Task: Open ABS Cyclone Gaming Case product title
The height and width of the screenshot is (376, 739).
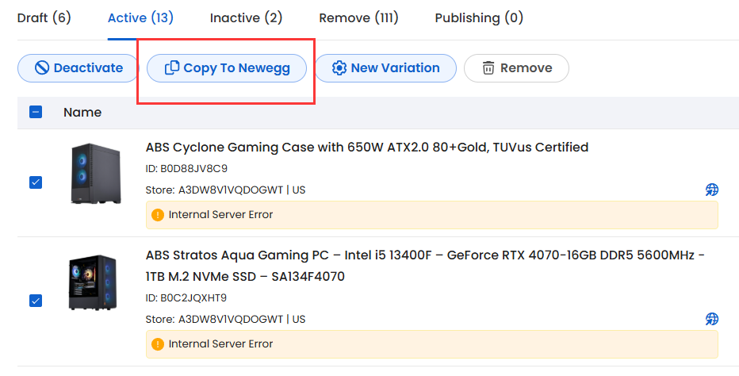Action: tap(367, 148)
